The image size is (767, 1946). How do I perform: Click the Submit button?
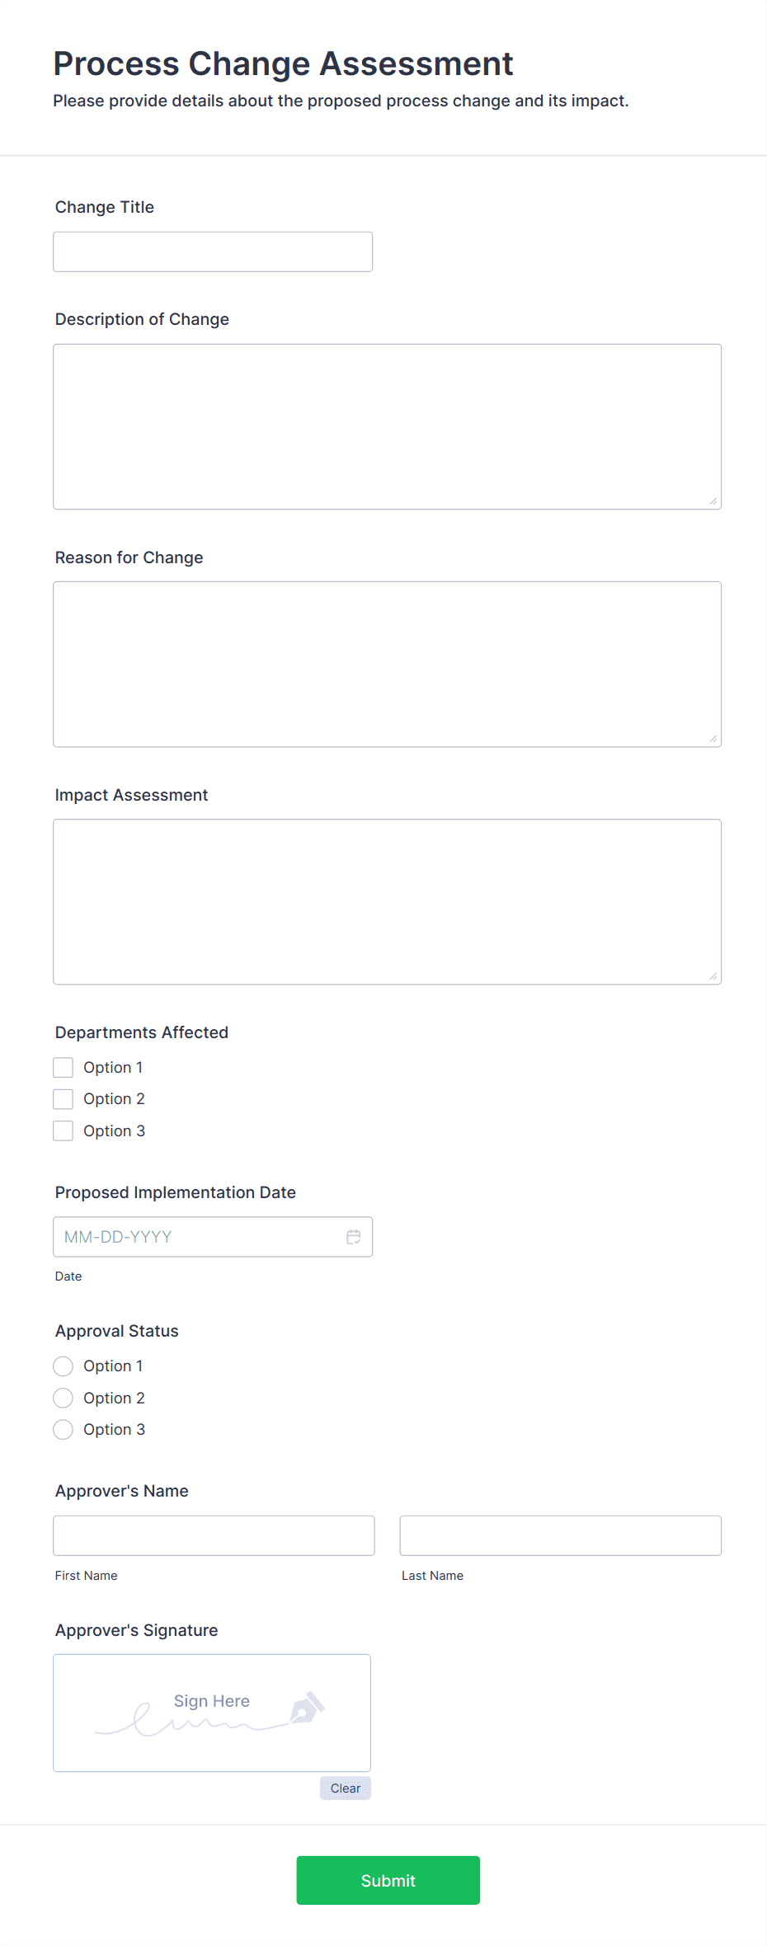click(388, 1880)
